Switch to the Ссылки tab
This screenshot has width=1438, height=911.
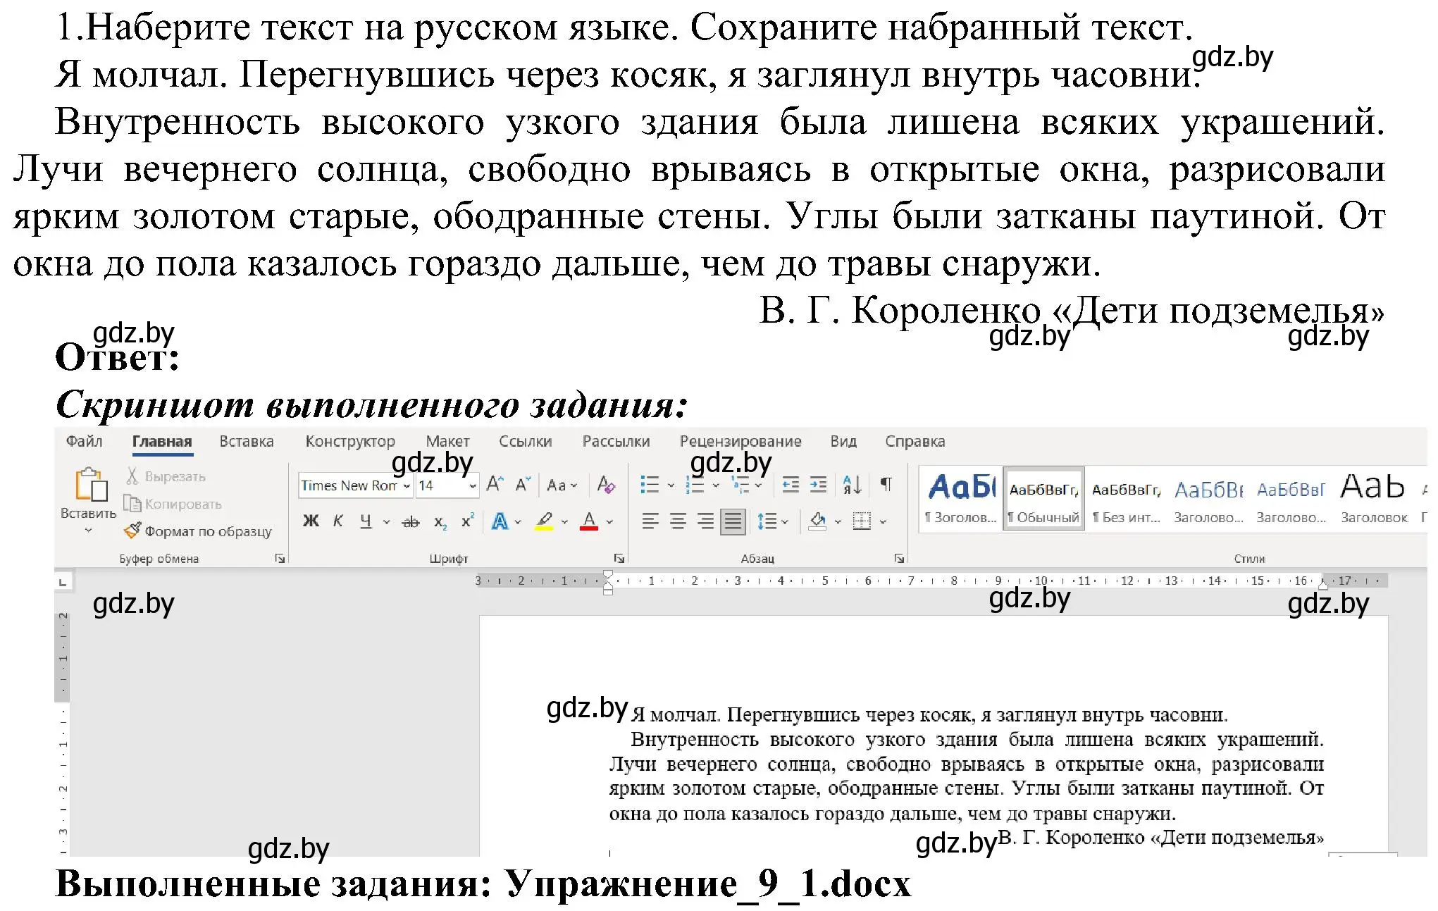[x=526, y=442]
